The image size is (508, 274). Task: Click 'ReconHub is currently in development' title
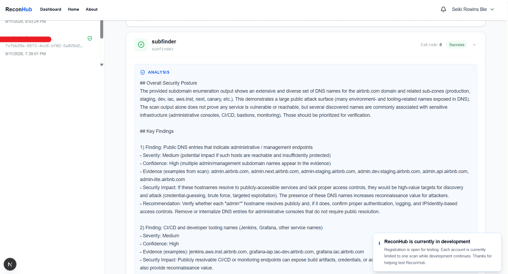click(x=427, y=242)
